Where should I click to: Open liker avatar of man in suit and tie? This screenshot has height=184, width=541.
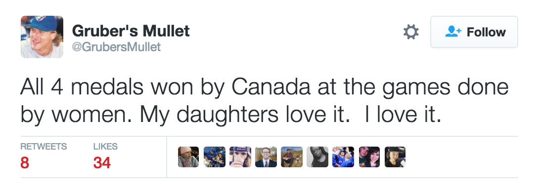coord(266,157)
